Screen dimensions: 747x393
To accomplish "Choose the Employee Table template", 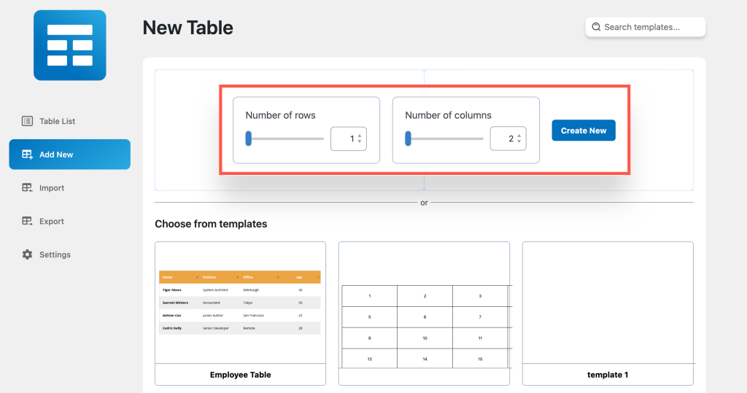I will [x=240, y=313].
